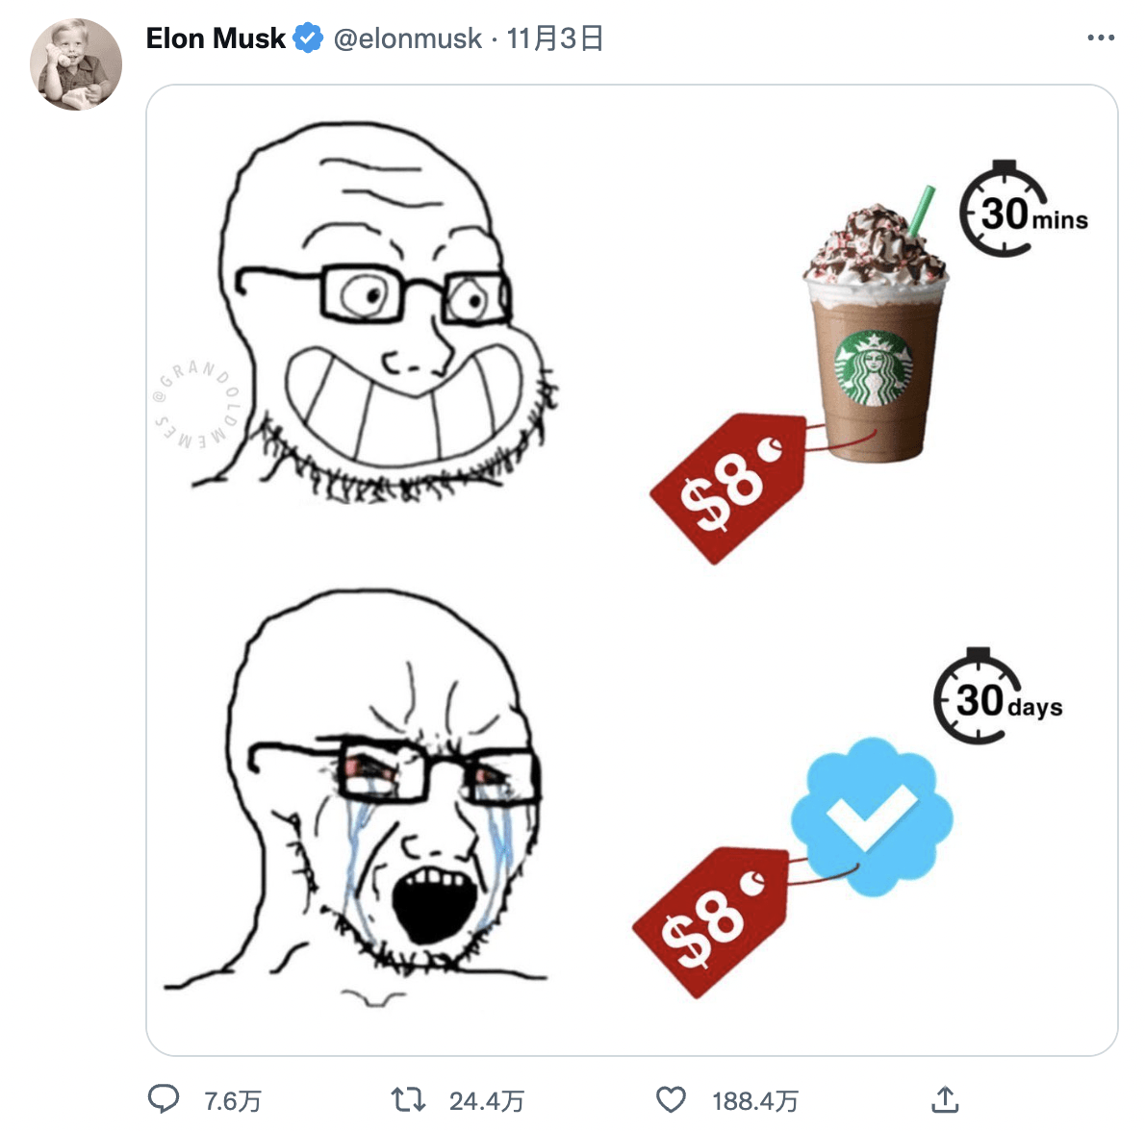1145x1131 pixels.
Task: Open the tweet date 11月3日
Action: pyautogui.click(x=555, y=38)
